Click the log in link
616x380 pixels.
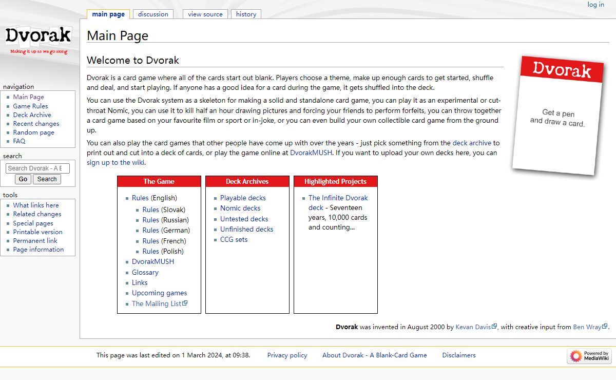pos(596,5)
